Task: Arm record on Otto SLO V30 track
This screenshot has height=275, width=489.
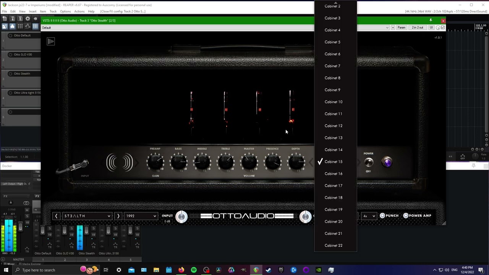Action: point(10,55)
